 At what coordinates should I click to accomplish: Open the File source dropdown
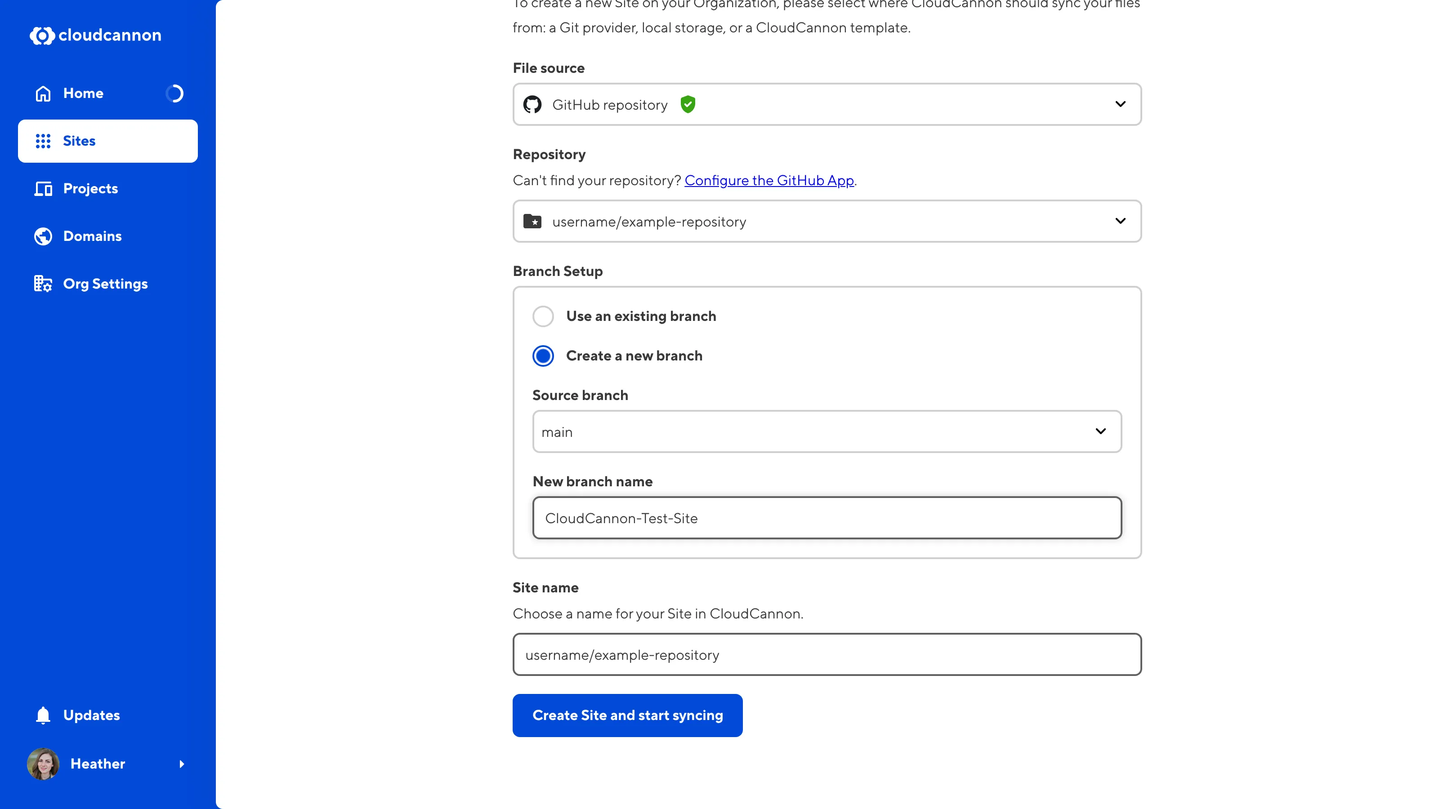[1121, 104]
